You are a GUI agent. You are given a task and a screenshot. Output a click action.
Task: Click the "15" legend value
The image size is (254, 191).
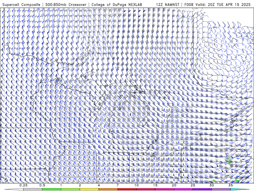pyautogui.click(x=155, y=185)
